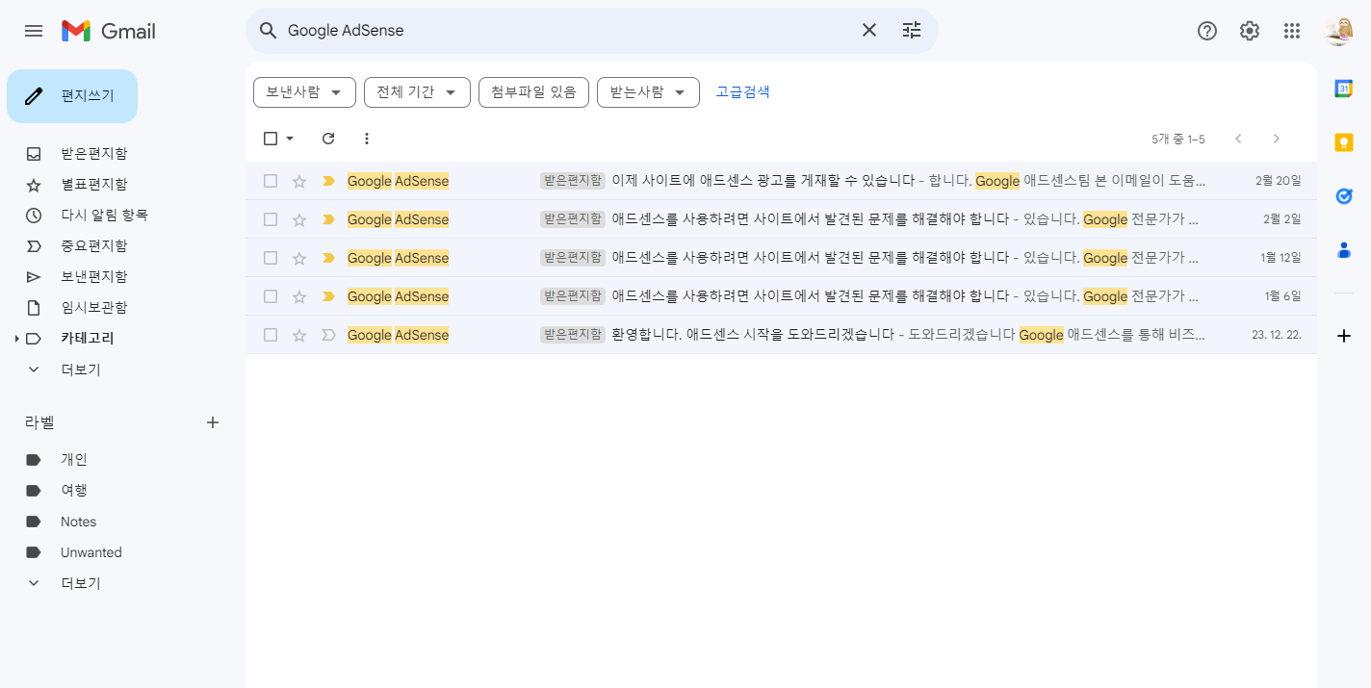Open the Google apps grid icon
The height and width of the screenshot is (688, 1371).
tap(1292, 31)
